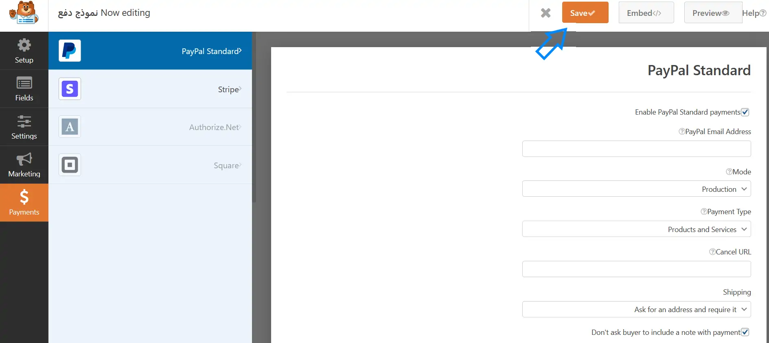Click the Authorize.Net logo icon

pyautogui.click(x=70, y=127)
